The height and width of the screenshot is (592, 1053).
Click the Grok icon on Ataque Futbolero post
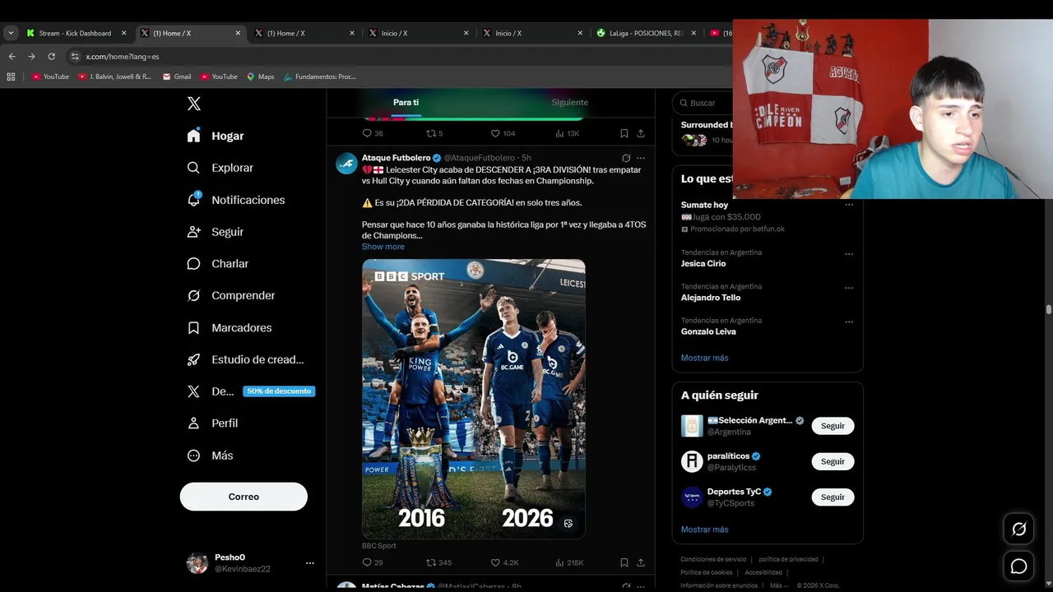pyautogui.click(x=626, y=158)
